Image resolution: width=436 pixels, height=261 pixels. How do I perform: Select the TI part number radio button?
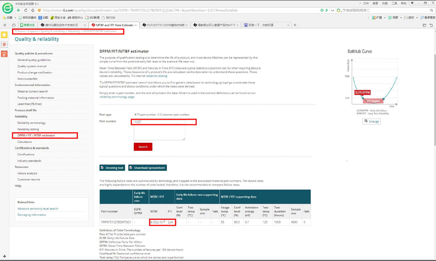pyautogui.click(x=136, y=115)
